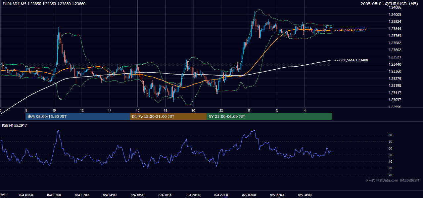Click the 8/5 00:00 time label
This screenshot has width=423, height=198.
click(249, 195)
